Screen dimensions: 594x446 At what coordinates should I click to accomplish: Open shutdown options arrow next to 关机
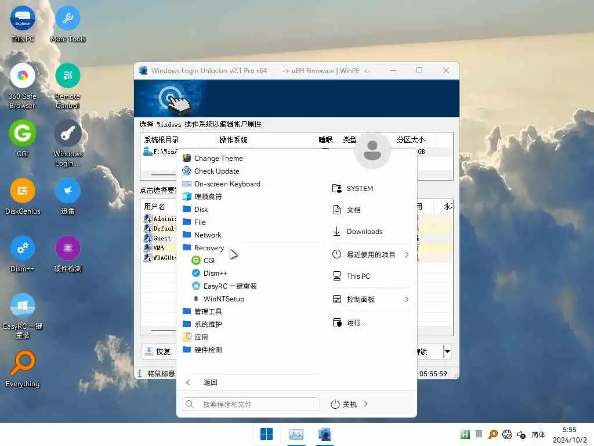coord(365,404)
